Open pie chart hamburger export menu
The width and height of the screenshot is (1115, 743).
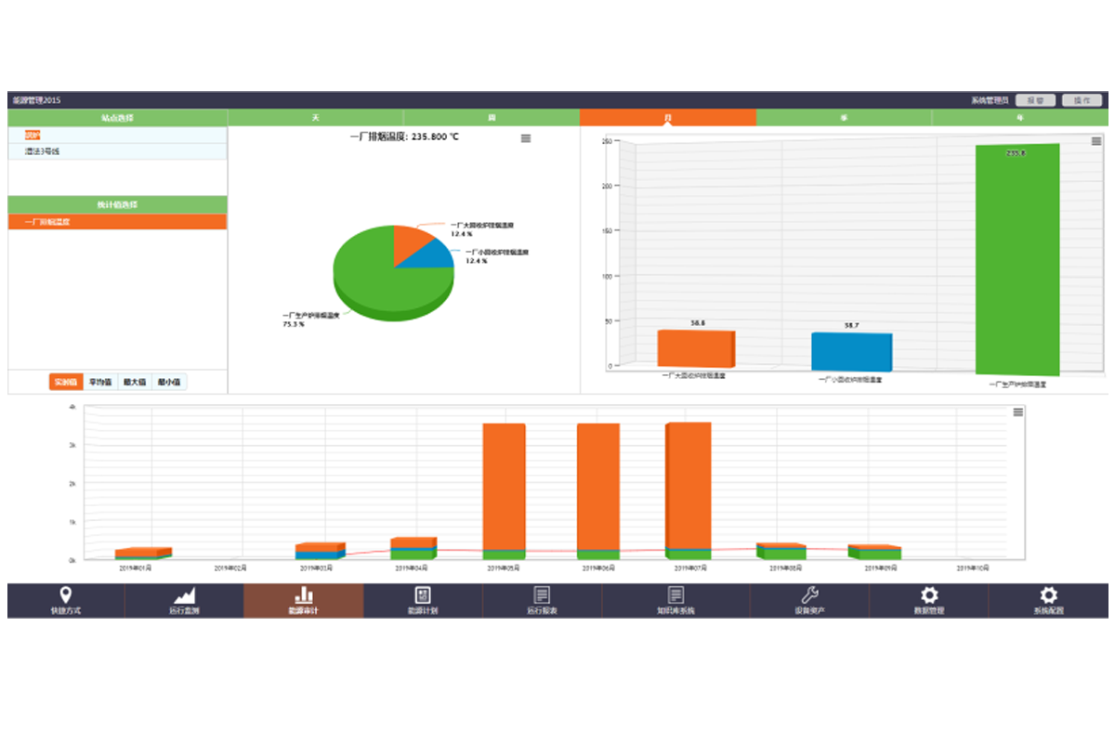coord(526,138)
